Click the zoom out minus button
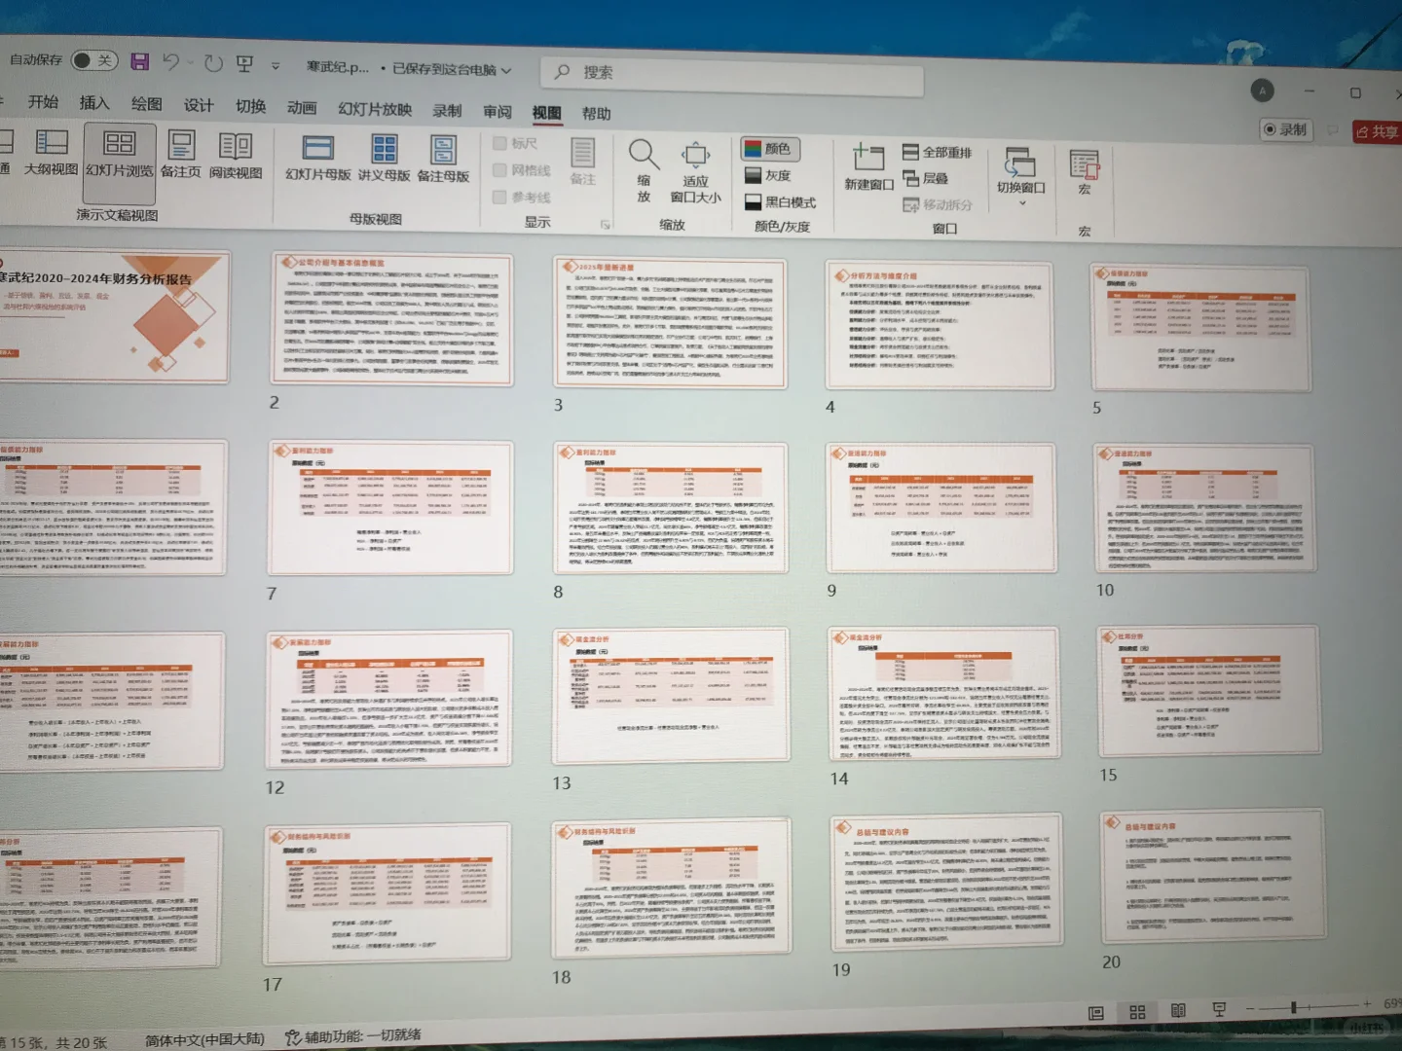 pyautogui.click(x=1251, y=1008)
